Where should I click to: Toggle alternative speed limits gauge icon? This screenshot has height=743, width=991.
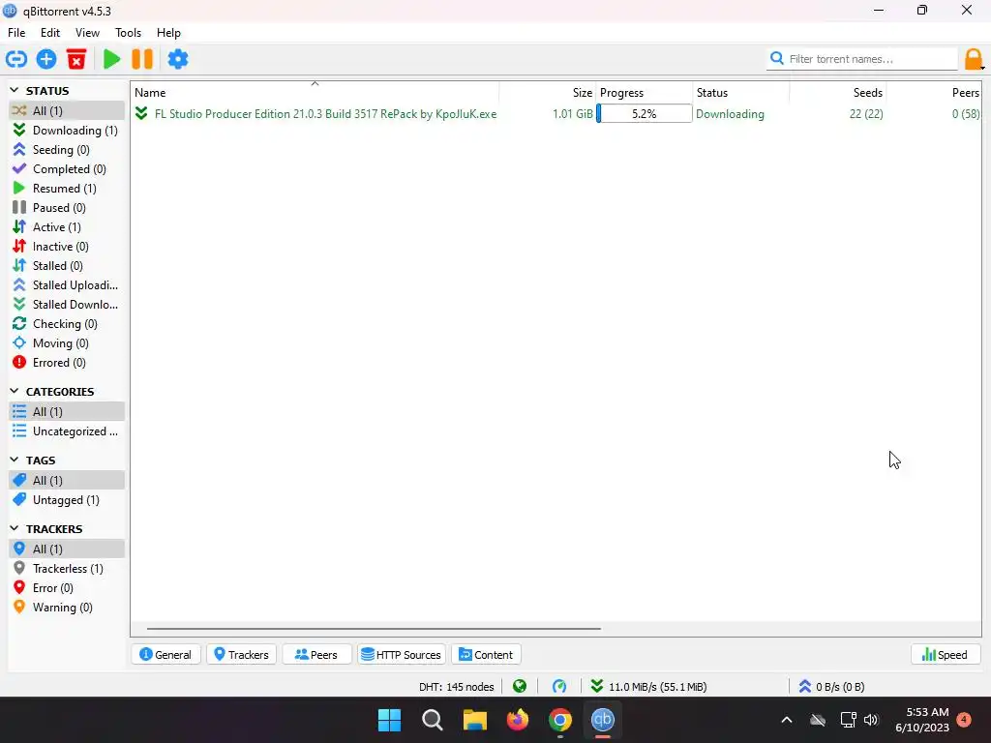click(559, 686)
